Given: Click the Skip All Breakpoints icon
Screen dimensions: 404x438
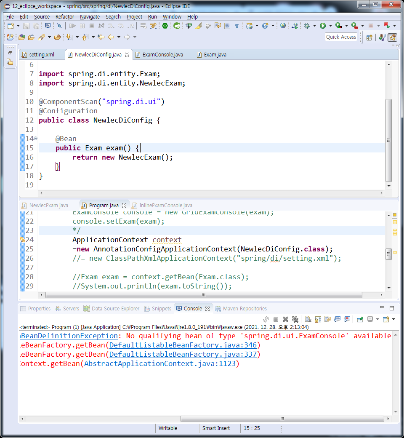Looking at the screenshot, I should pyautogui.click(x=59, y=26).
